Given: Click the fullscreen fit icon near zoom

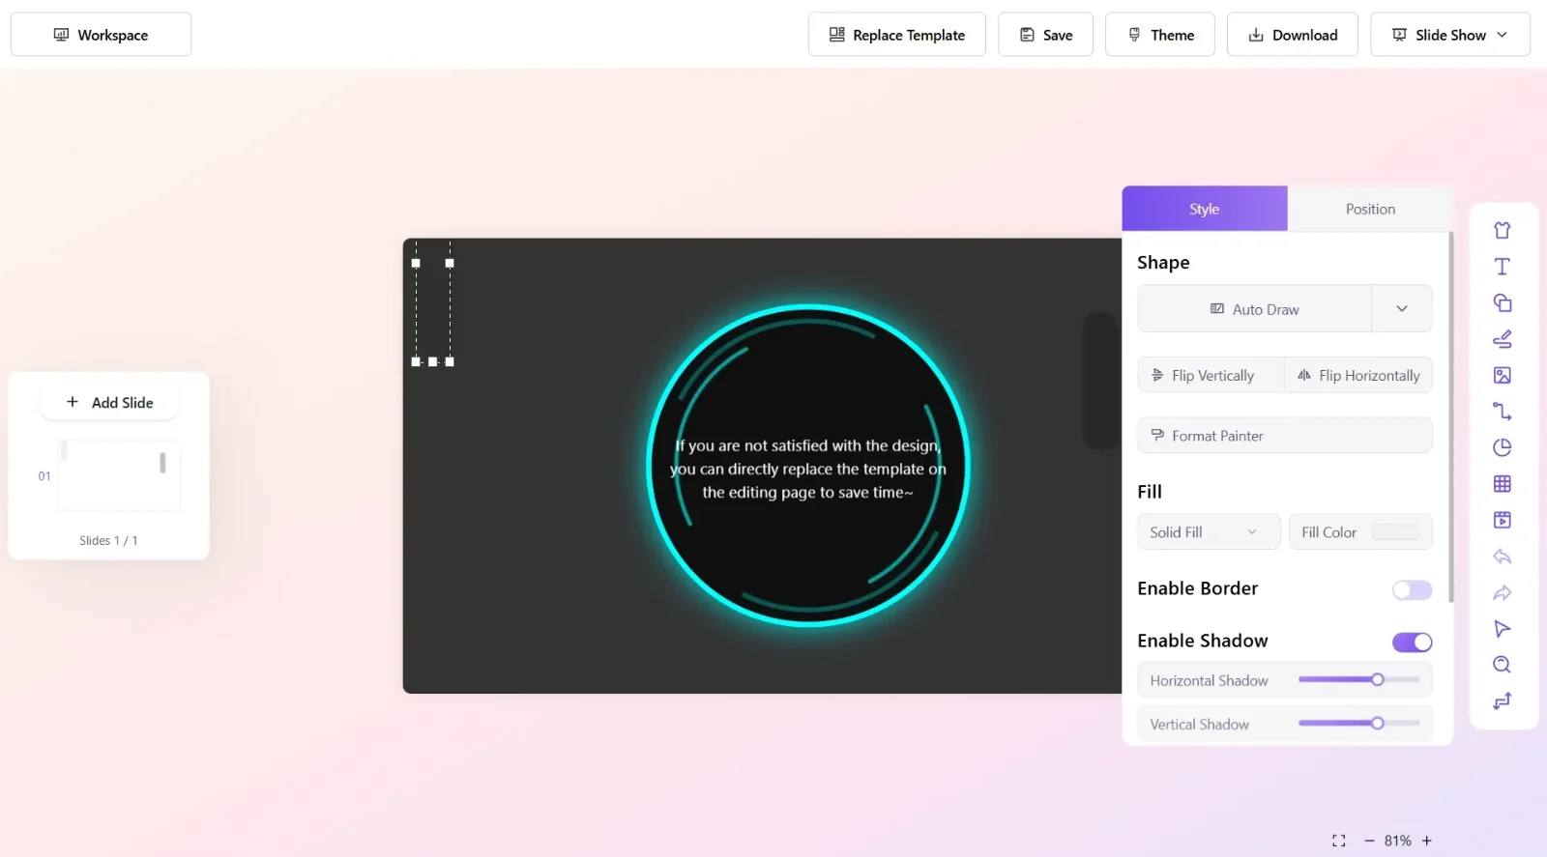Looking at the screenshot, I should tap(1338, 841).
